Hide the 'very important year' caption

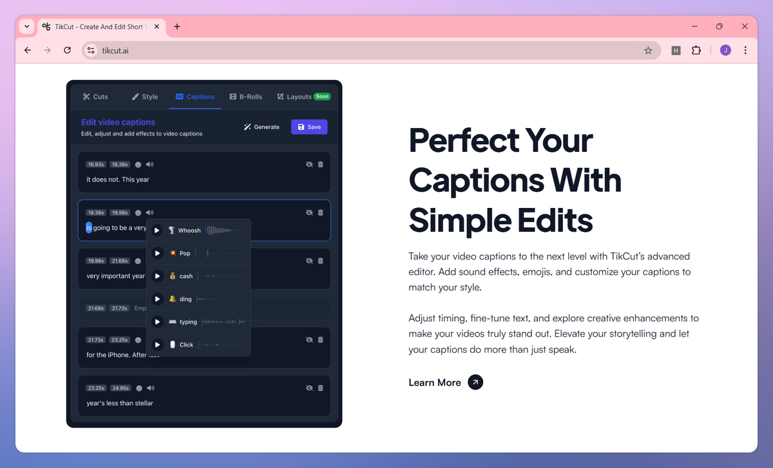(x=309, y=261)
